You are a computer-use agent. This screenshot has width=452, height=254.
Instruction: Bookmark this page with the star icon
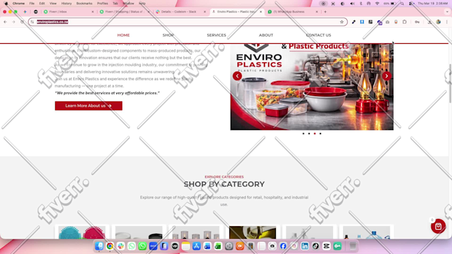point(342,22)
